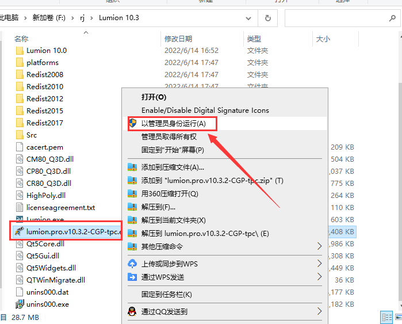402x324 pixels.
Task: Click the QQ penguin icon in context menu
Action: pyautogui.click(x=132, y=312)
